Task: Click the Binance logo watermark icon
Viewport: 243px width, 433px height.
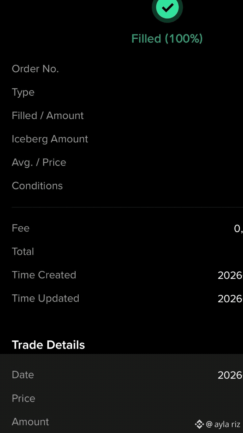Action: (199, 424)
